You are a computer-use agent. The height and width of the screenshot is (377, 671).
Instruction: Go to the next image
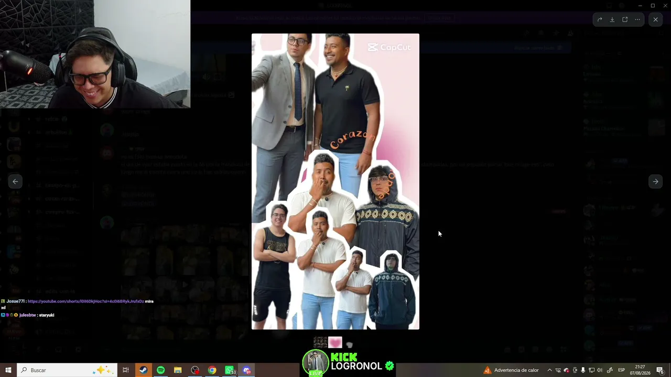click(655, 182)
